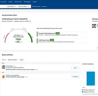Image resolution: width=98 pixels, height=96 pixels.
Task: Open Personas link
Action: pos(44,7)
